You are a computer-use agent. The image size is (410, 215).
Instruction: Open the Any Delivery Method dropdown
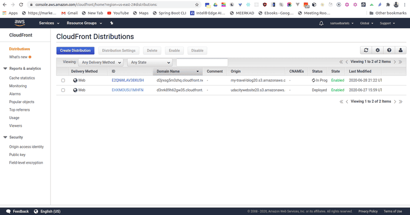[101, 63]
